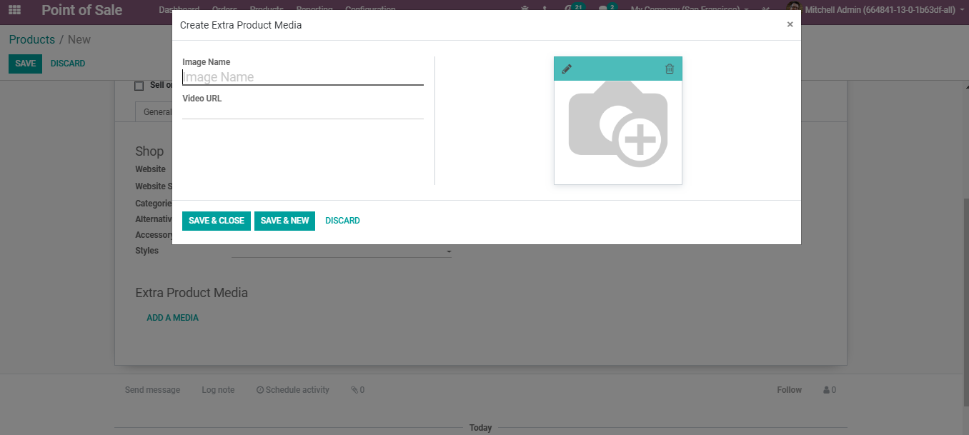Click the Video URL input field
The height and width of the screenshot is (435, 969).
point(303,111)
